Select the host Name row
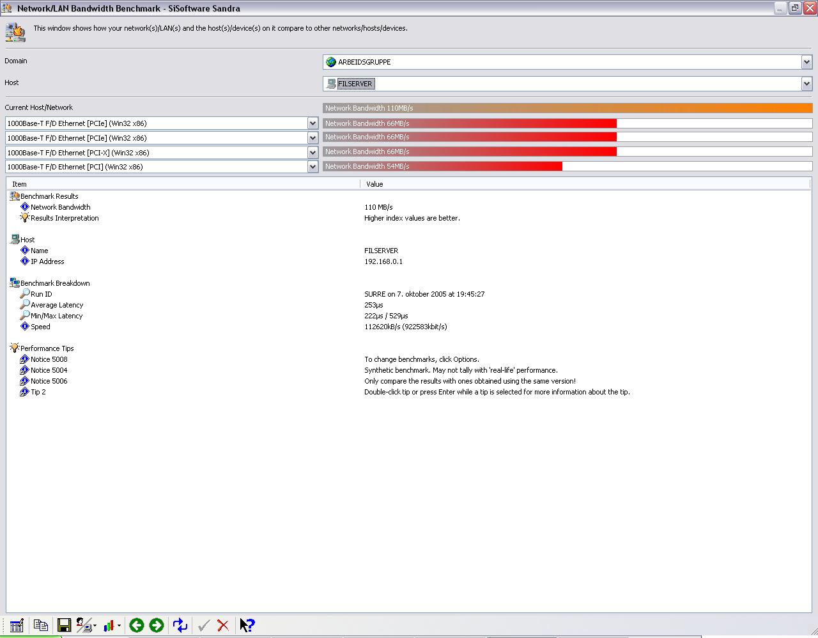818x638 pixels. click(409, 251)
